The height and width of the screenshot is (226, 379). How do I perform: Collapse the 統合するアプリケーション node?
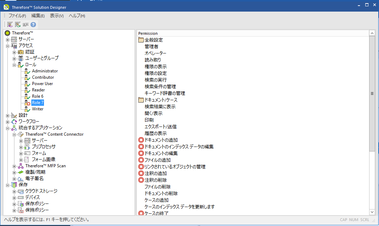click(x=7, y=128)
